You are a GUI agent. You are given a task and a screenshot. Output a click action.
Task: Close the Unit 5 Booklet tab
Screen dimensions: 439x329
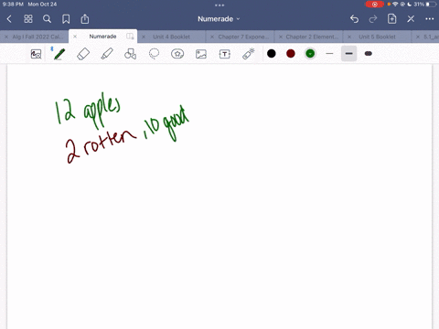pyautogui.click(x=349, y=37)
